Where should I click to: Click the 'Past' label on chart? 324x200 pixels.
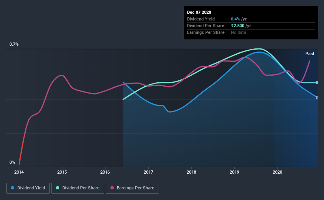[x=310, y=54]
